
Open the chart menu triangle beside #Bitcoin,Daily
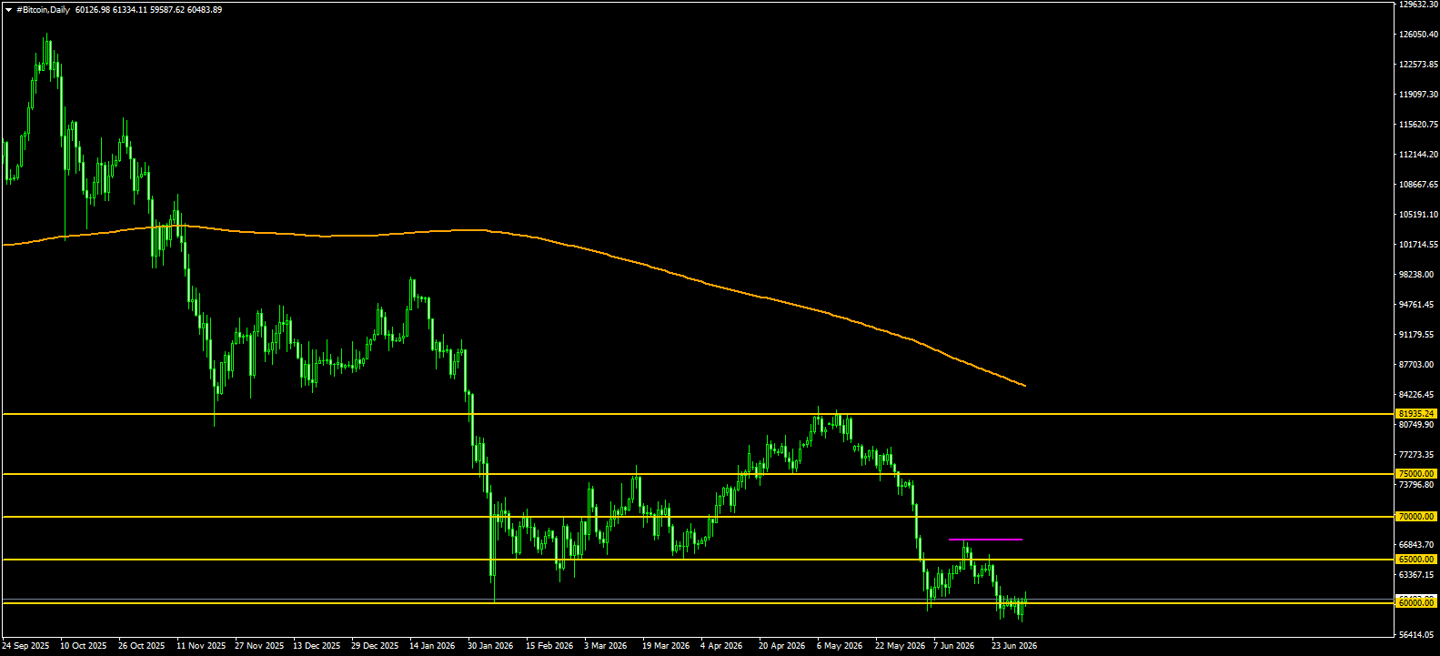click(x=7, y=10)
